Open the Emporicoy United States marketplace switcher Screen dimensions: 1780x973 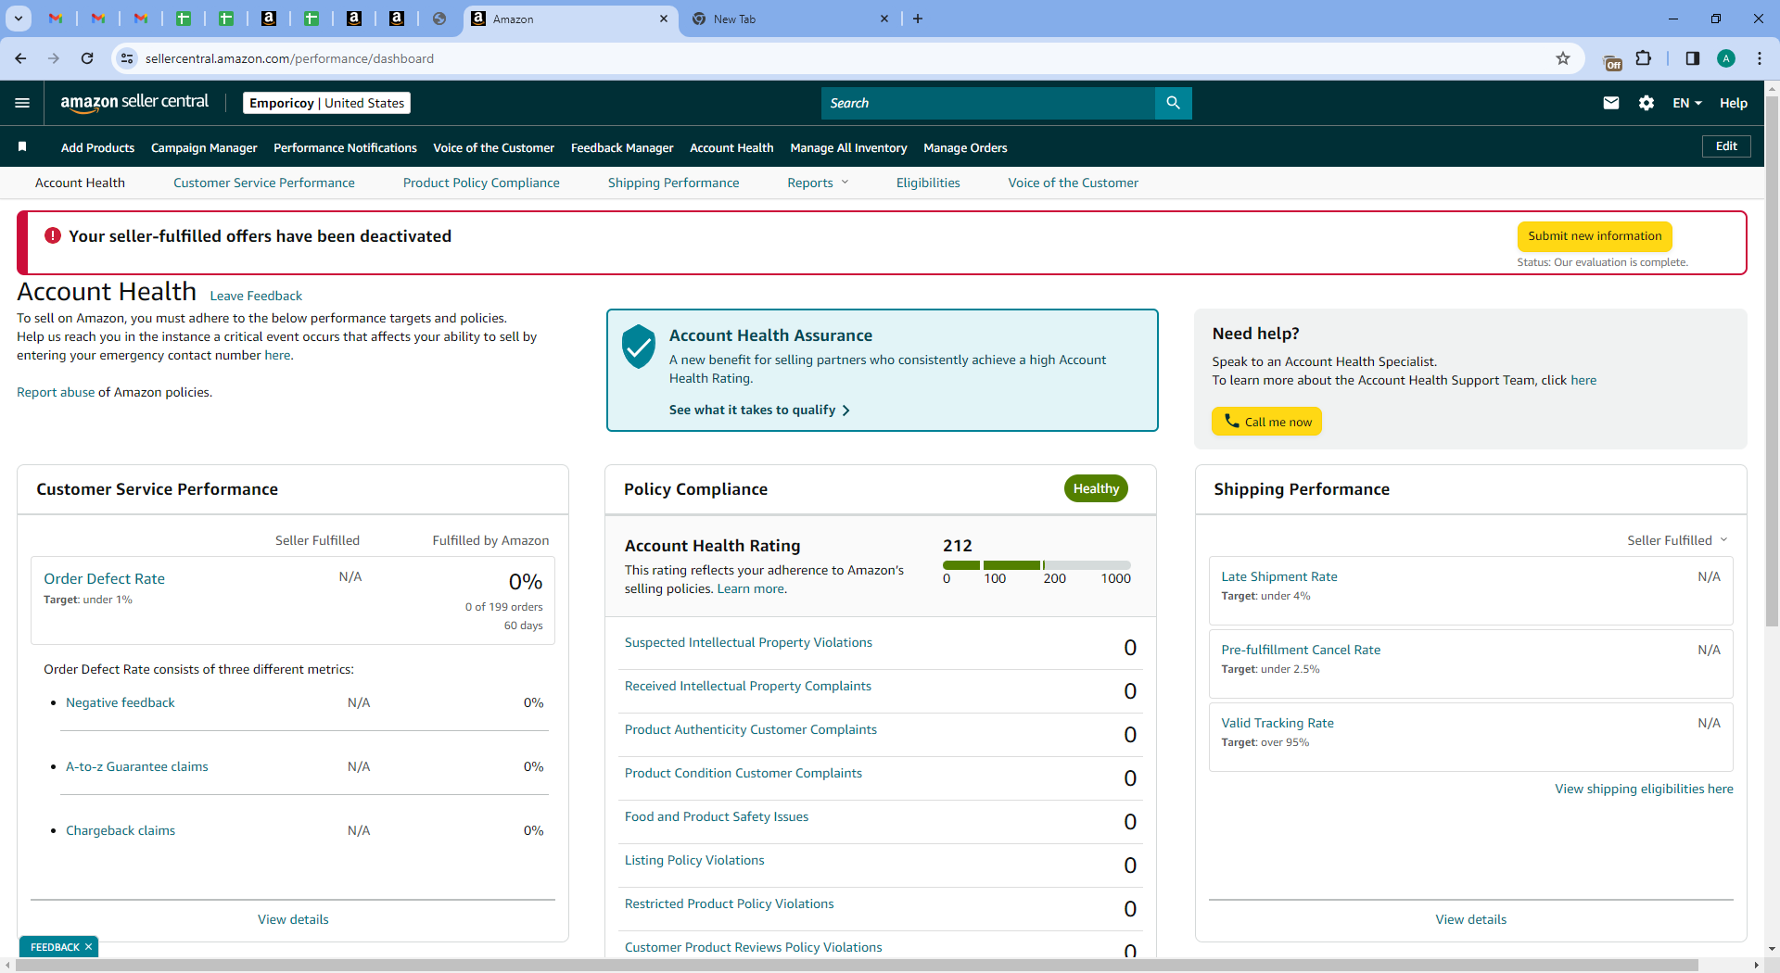(x=326, y=103)
